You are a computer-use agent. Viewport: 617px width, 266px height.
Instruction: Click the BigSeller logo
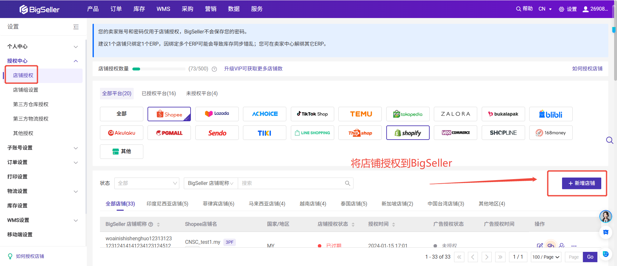click(39, 9)
